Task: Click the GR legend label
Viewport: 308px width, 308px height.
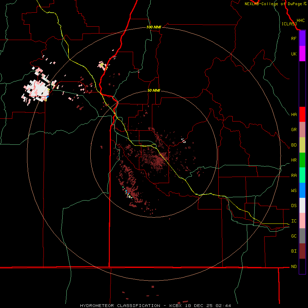Action: pyautogui.click(x=294, y=130)
